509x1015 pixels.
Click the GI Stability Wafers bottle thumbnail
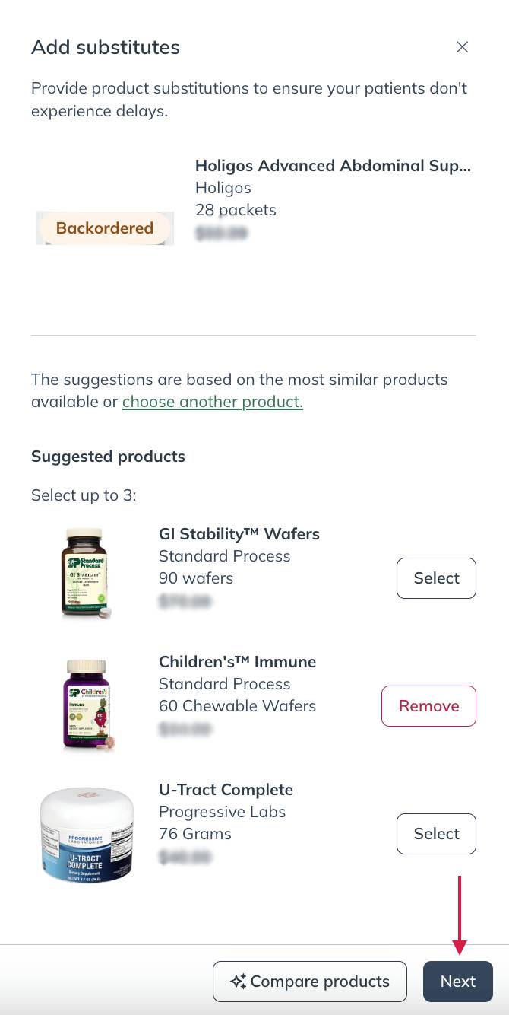pyautogui.click(x=86, y=573)
